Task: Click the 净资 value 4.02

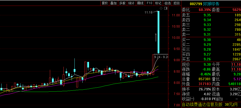Action: pos(207,94)
